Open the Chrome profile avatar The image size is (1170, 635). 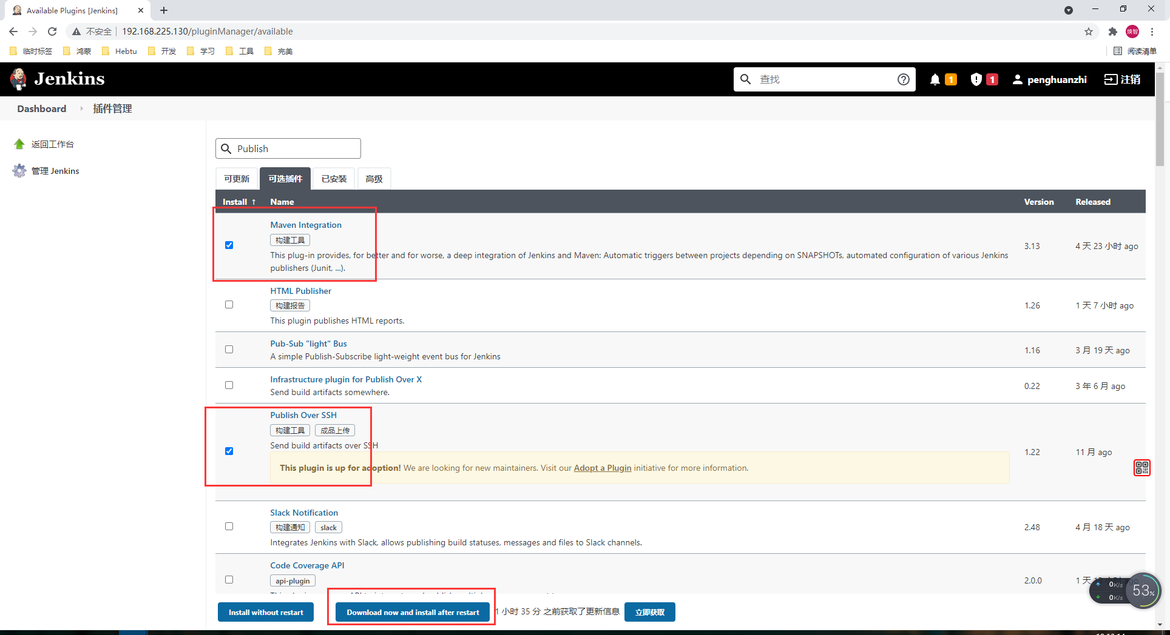point(1132,32)
